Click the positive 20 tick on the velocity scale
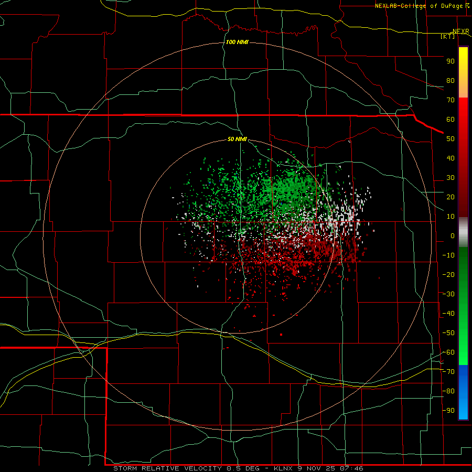The width and height of the screenshot is (472, 472). 450,197
